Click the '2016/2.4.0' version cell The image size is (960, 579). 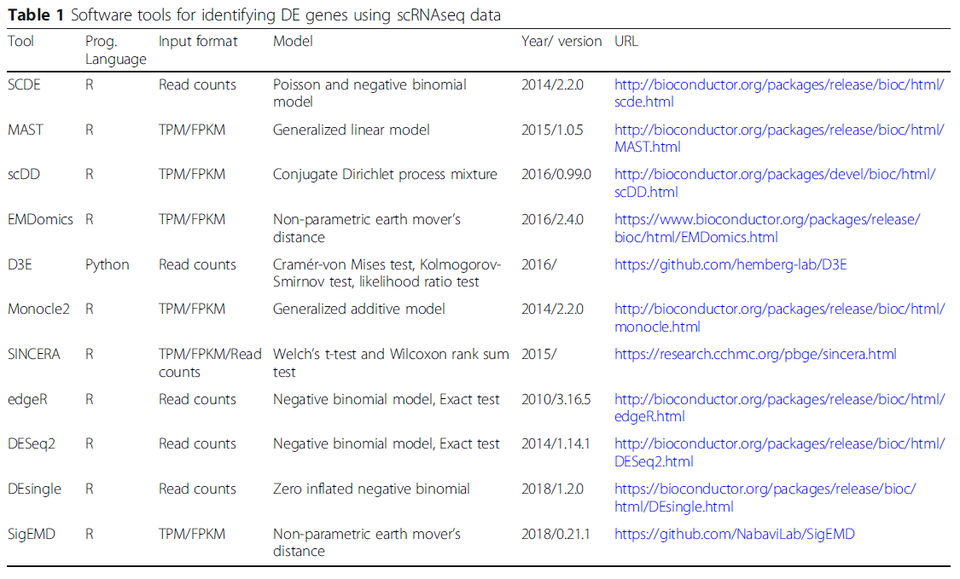[552, 219]
